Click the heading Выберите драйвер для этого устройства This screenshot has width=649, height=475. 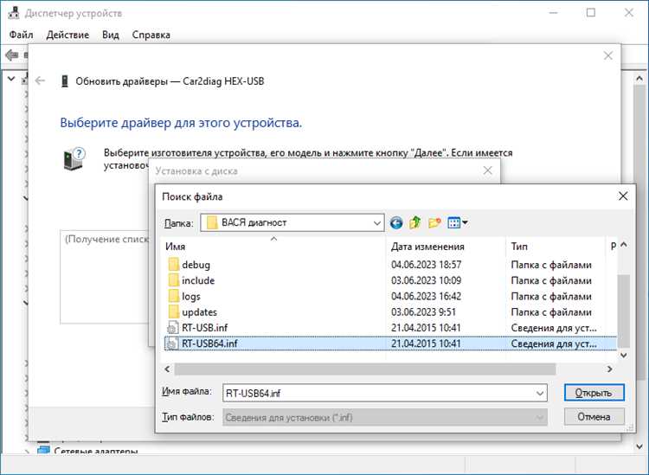pyautogui.click(x=181, y=123)
